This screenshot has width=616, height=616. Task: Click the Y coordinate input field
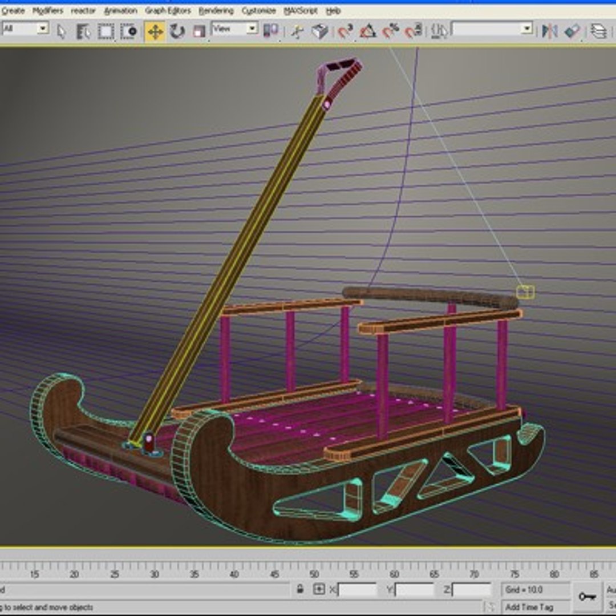[415, 589]
